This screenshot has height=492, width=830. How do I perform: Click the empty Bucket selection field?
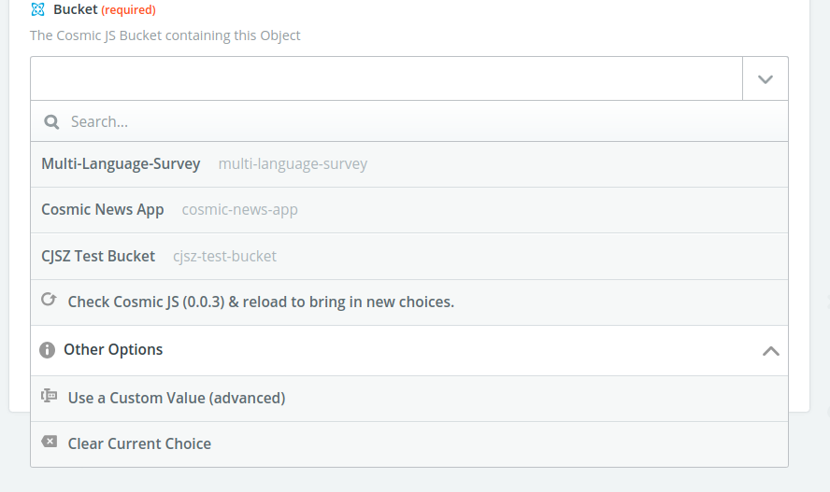pyautogui.click(x=386, y=79)
